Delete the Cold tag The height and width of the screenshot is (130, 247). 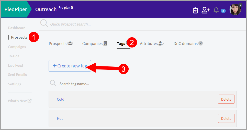226,99
